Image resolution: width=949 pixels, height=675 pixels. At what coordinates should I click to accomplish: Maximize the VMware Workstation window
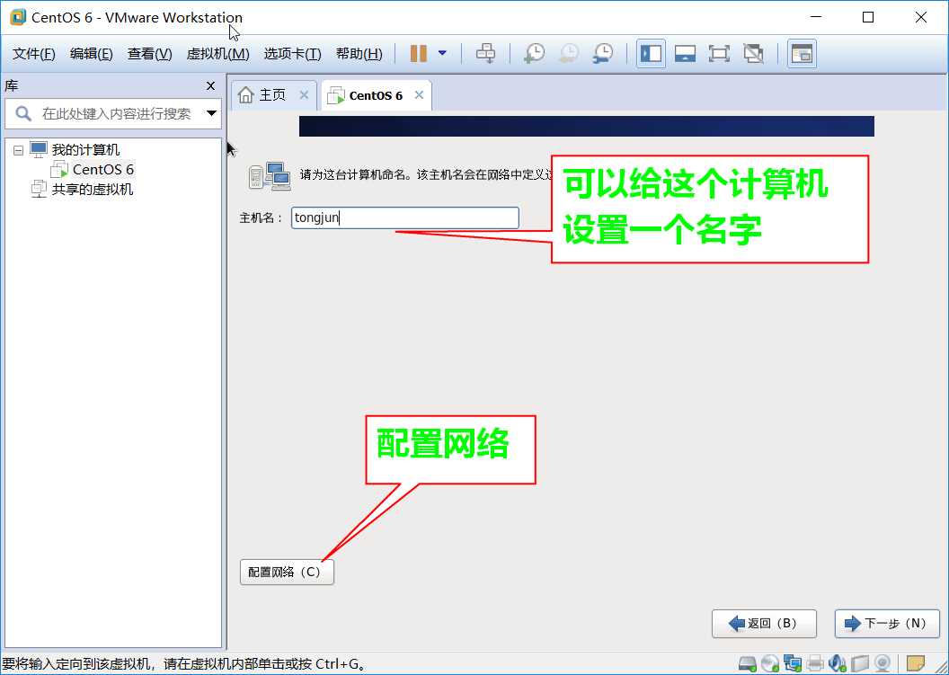point(868,17)
